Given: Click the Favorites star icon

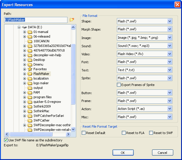Looking at the screenshot, I should click(x=30, y=69).
